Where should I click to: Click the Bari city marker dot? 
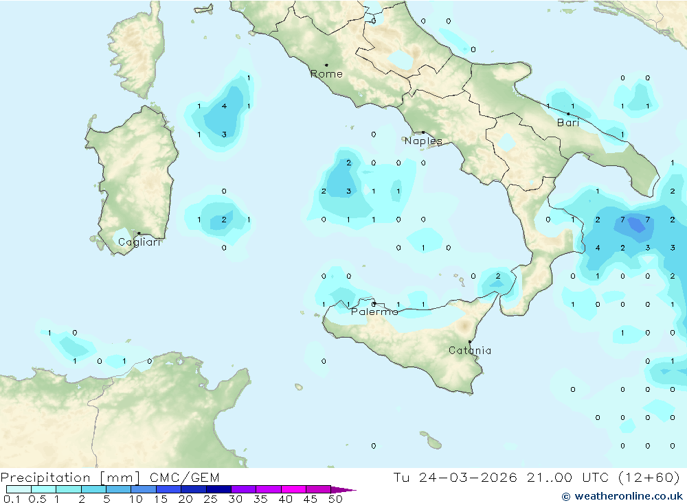[x=569, y=114]
